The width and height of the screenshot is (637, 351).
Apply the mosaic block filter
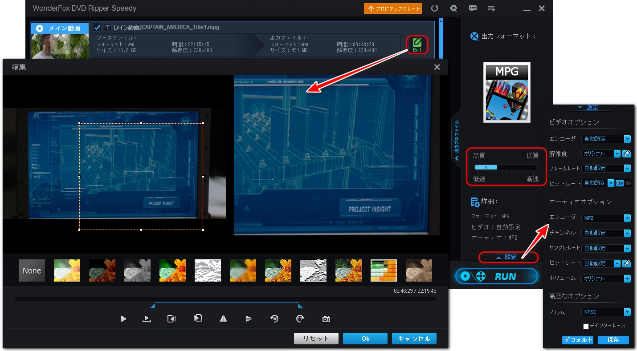click(384, 270)
